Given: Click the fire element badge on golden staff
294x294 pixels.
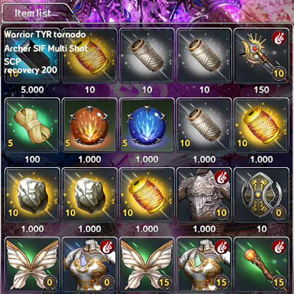Looking at the screenshot, I should [x=279, y=38].
